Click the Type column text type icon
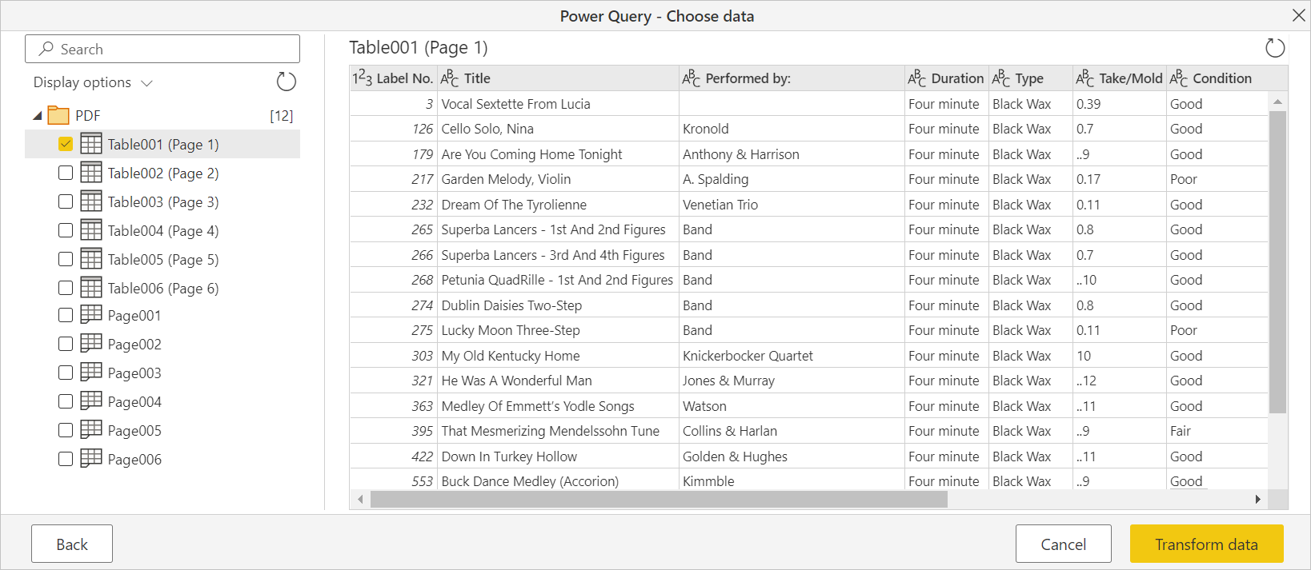Image resolution: width=1311 pixels, height=570 pixels. coord(1001,78)
